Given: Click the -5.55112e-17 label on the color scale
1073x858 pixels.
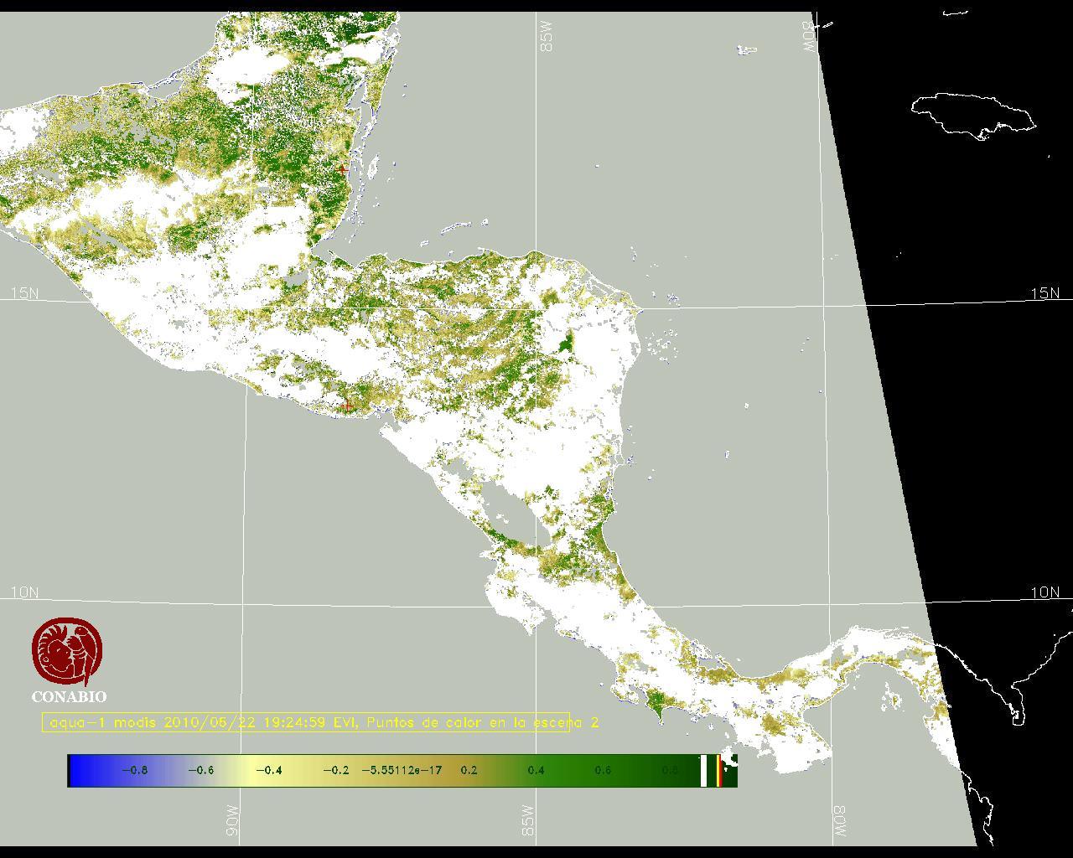Looking at the screenshot, I should pyautogui.click(x=402, y=771).
